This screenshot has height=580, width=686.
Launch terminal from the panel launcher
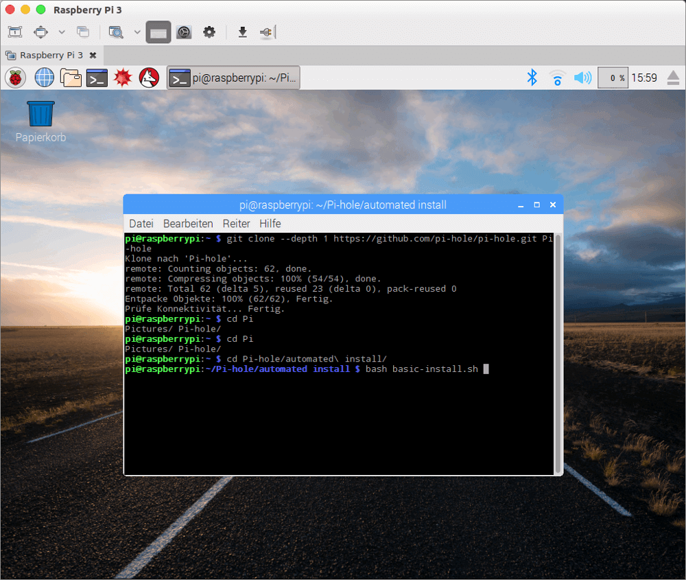click(97, 78)
